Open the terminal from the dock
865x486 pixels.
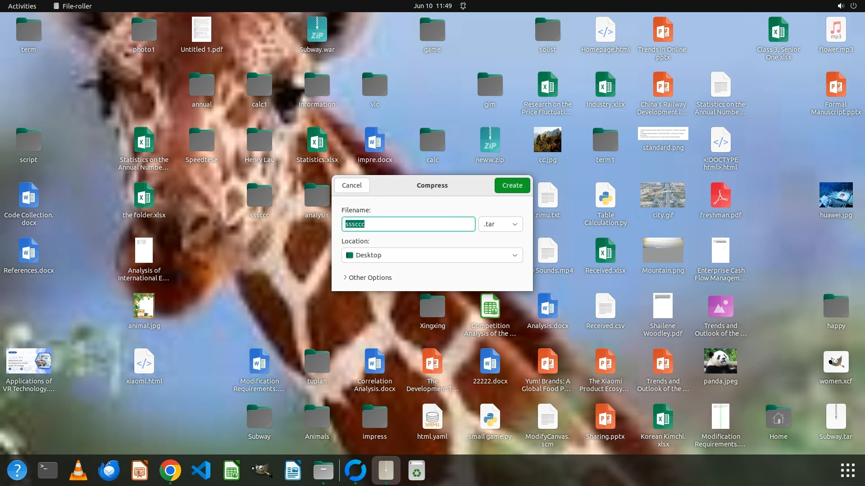click(47, 471)
